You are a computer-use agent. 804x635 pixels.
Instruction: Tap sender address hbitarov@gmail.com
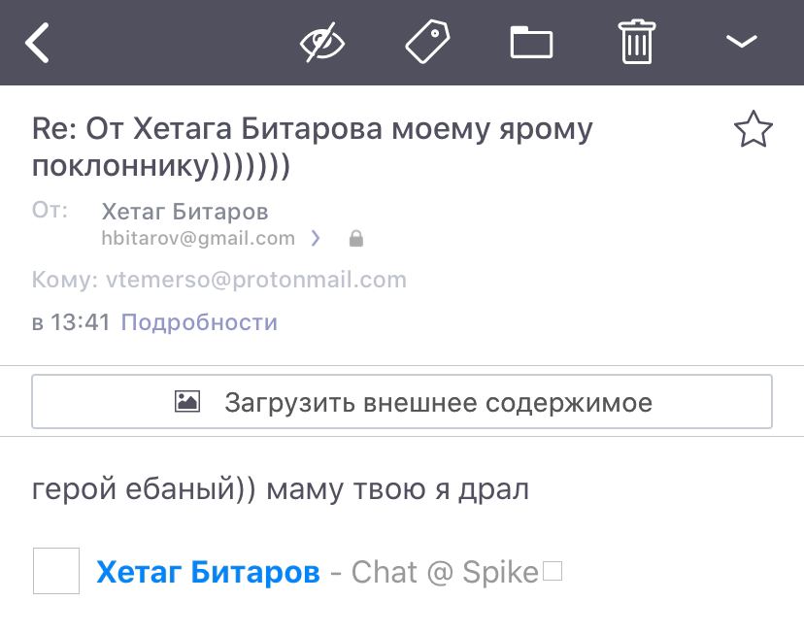click(198, 239)
